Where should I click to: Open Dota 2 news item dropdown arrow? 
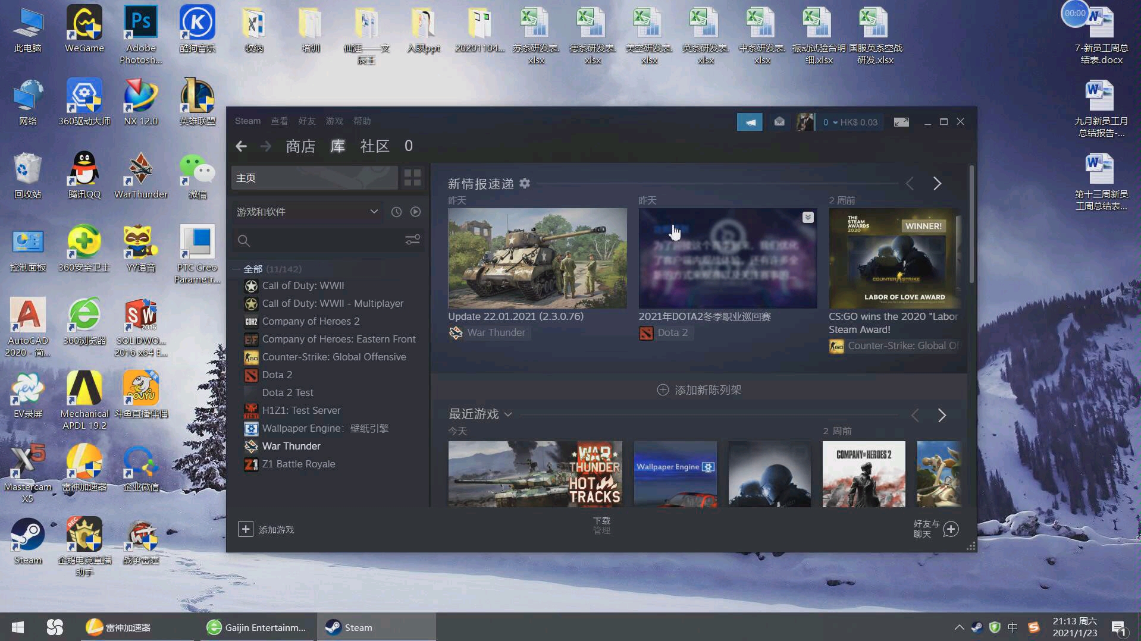click(808, 217)
